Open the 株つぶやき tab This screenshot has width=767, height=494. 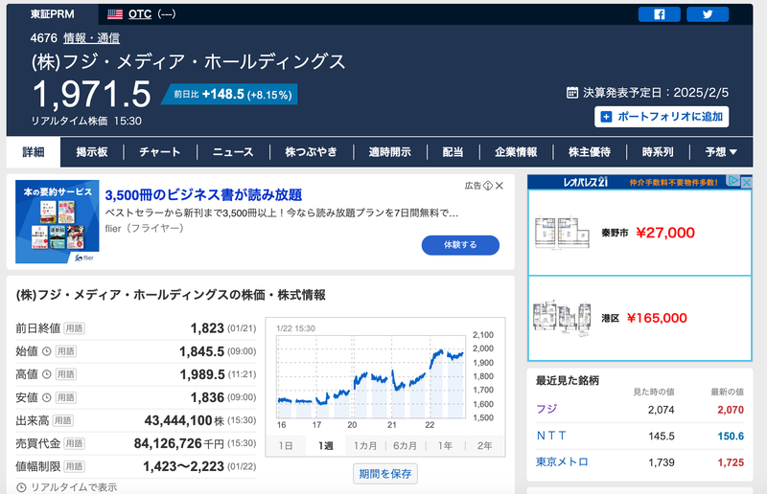pos(311,152)
